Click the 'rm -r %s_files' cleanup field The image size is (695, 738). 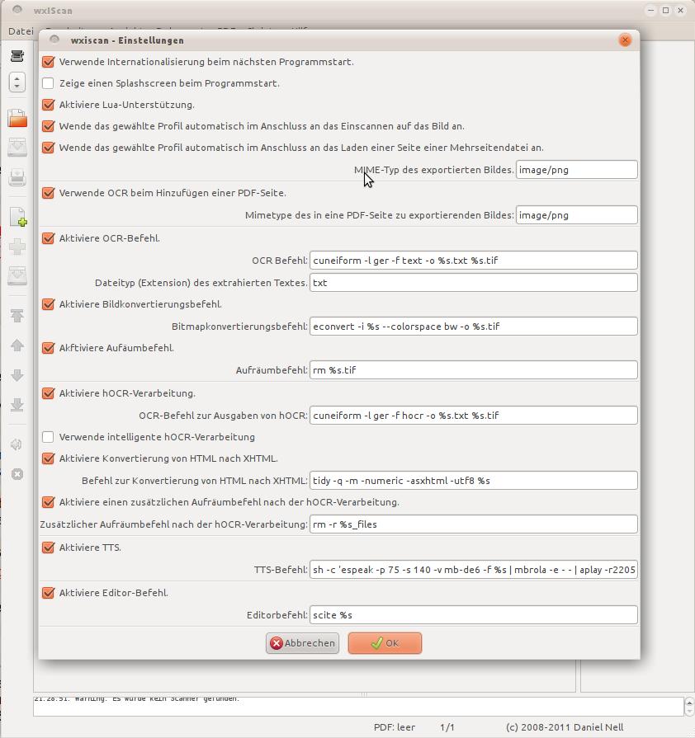[474, 524]
